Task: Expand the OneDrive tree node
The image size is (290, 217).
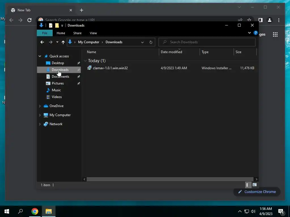Action: 40,106
